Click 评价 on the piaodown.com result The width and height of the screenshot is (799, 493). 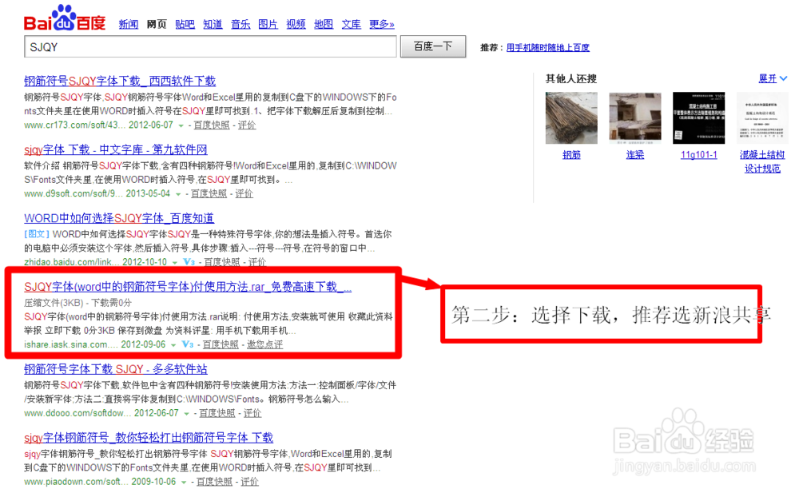click(249, 482)
